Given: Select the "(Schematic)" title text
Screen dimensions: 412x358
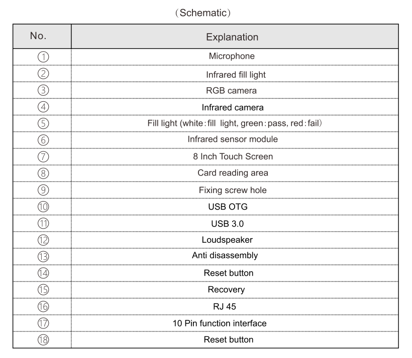Looking at the screenshot, I should pos(206,12).
